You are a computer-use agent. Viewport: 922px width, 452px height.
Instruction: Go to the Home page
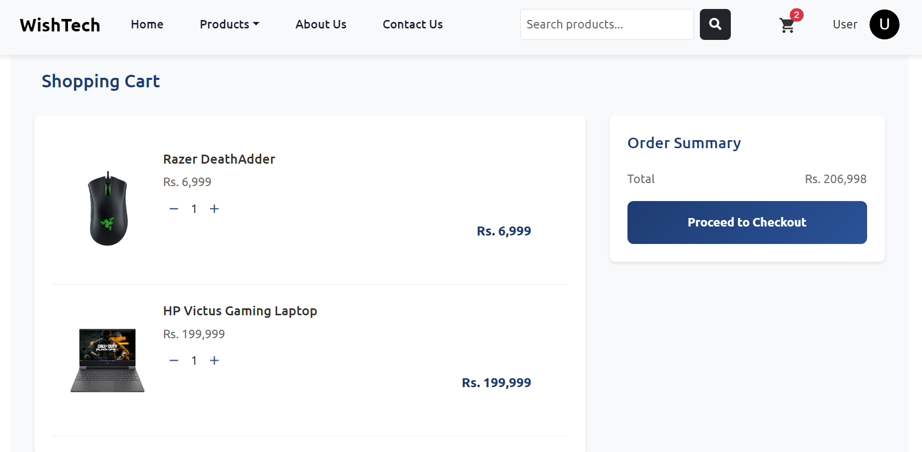coord(147,24)
